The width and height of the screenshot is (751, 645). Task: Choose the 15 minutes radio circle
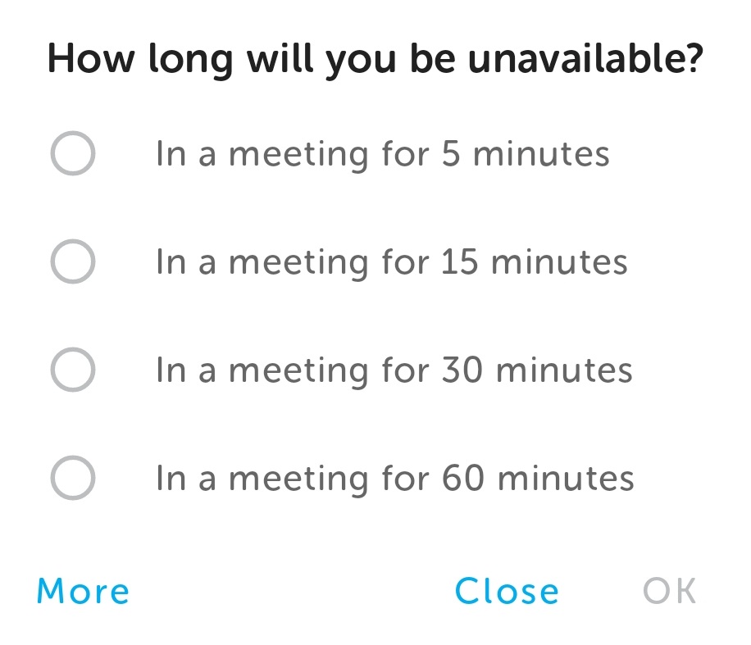click(x=73, y=262)
